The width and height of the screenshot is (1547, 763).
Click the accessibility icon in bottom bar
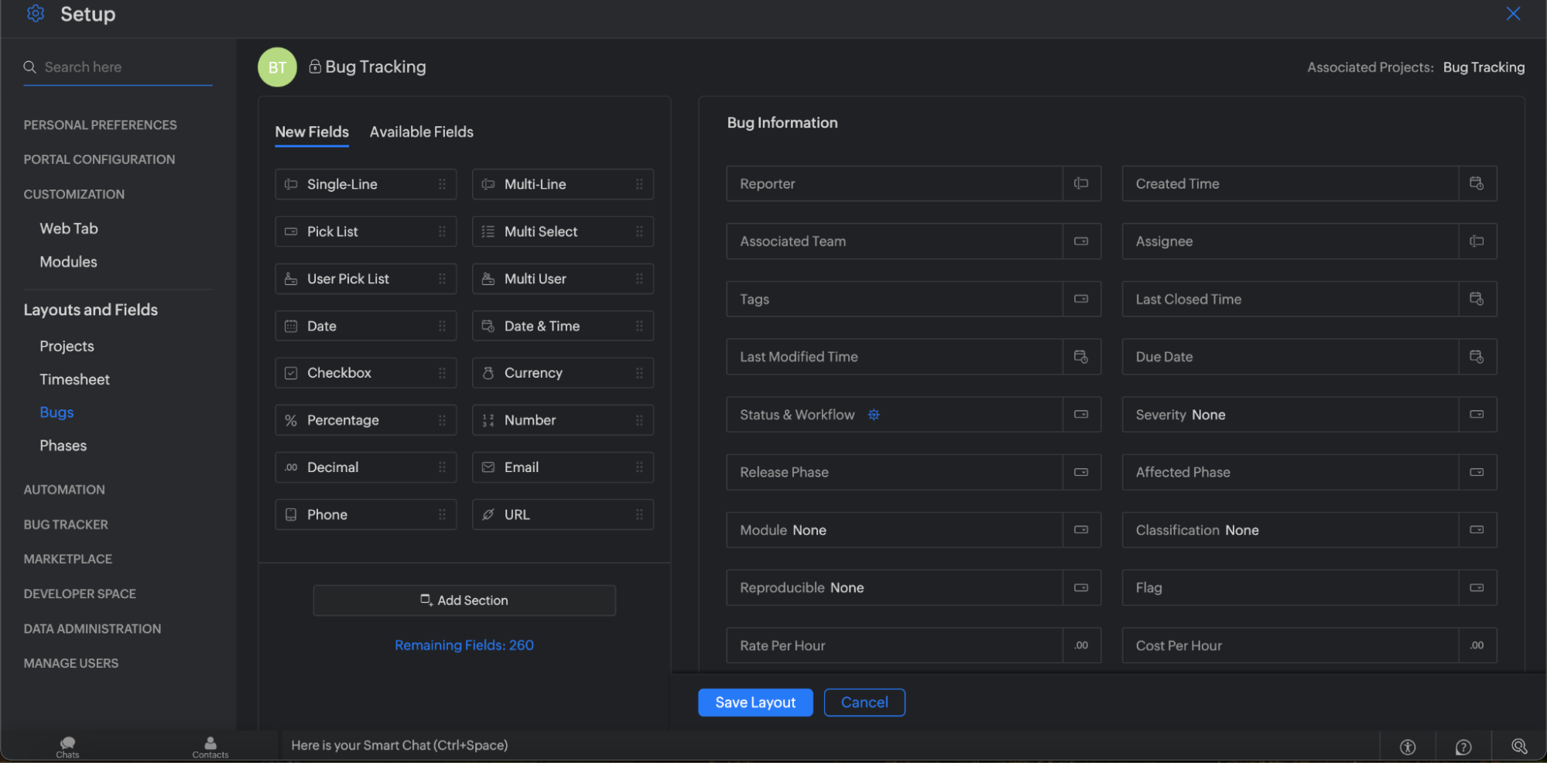click(x=1408, y=747)
